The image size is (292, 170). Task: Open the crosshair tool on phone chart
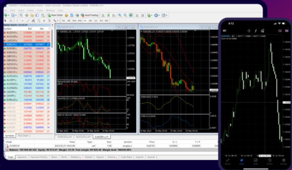click(x=249, y=31)
